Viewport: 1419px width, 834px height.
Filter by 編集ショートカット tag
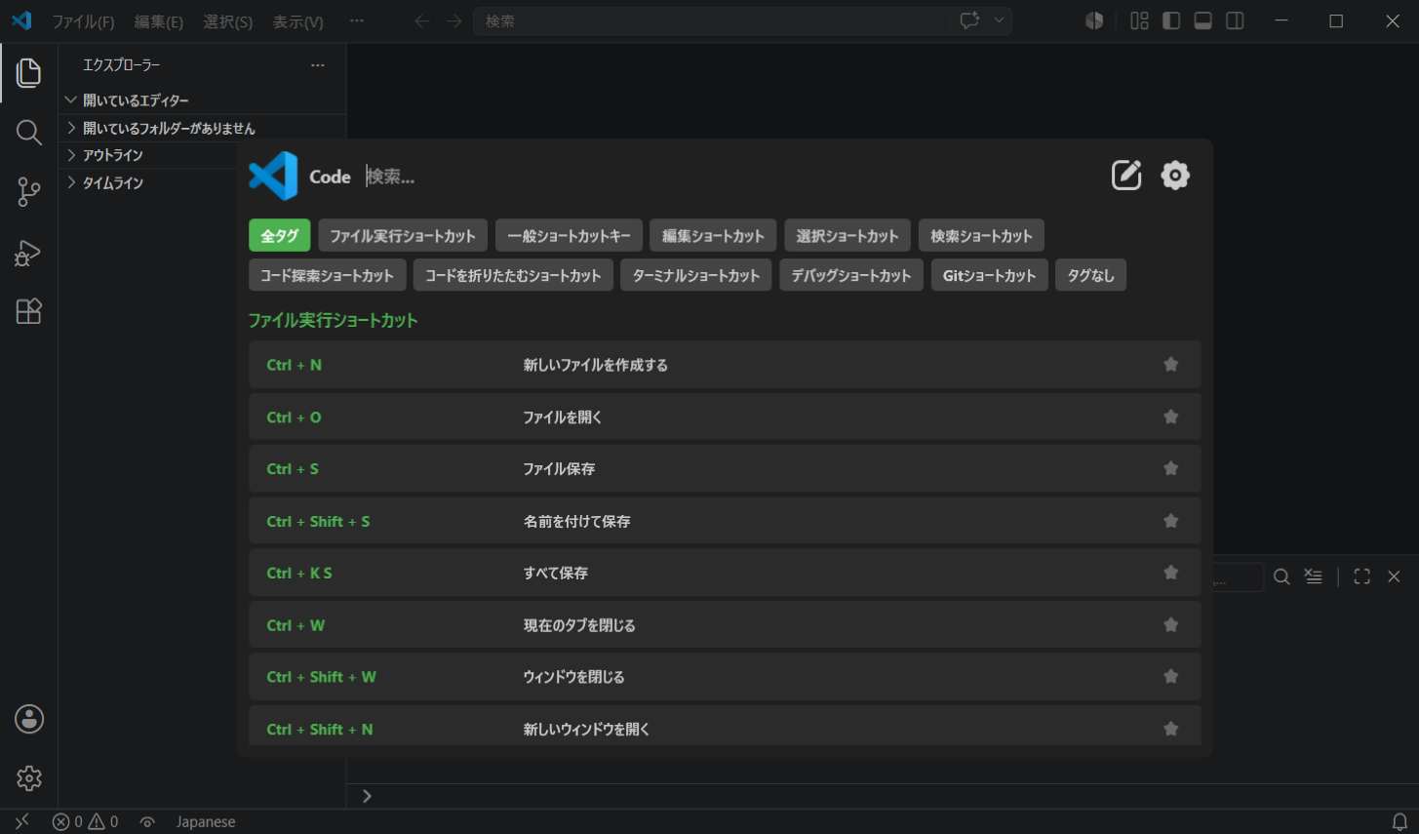pyautogui.click(x=713, y=235)
